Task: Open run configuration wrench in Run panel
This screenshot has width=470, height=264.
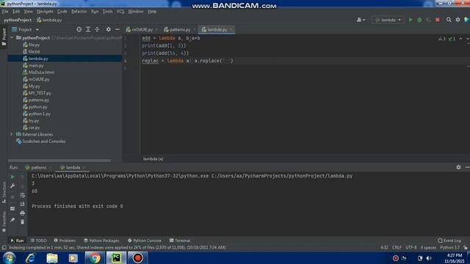Action: [x=12, y=186]
